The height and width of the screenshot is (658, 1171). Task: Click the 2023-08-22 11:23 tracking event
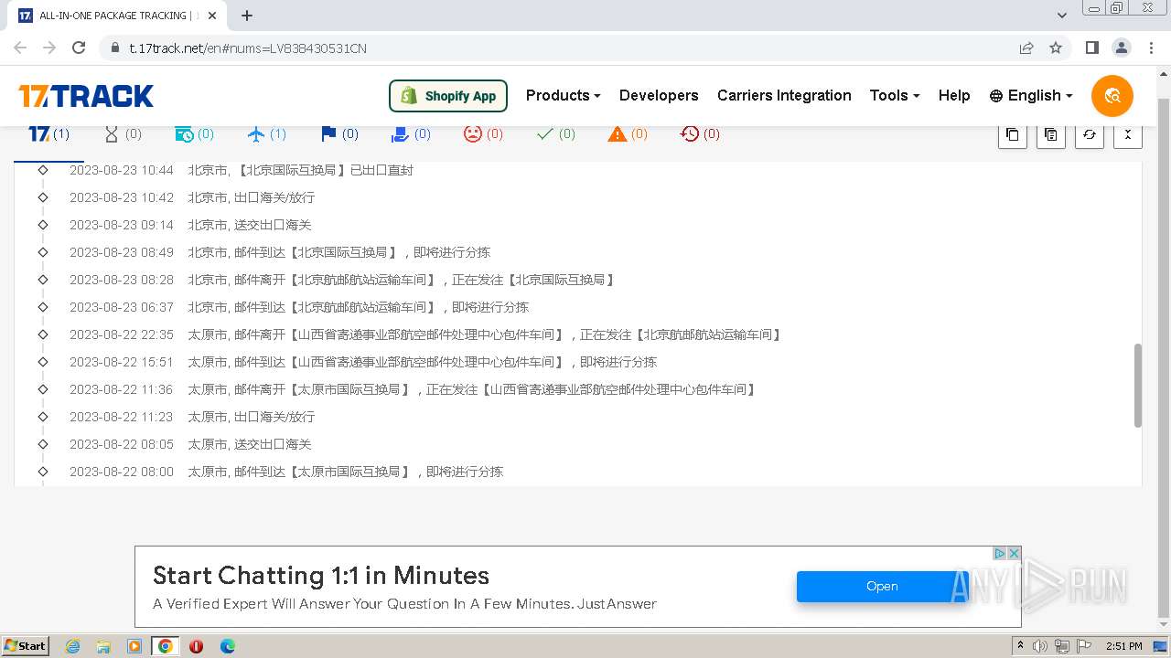click(x=192, y=417)
